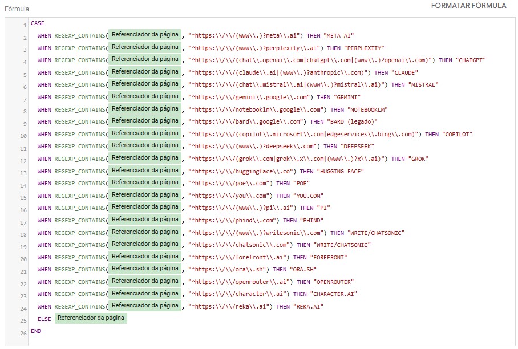
Task: Click the "REKA.AI" result string
Action: coord(308,306)
